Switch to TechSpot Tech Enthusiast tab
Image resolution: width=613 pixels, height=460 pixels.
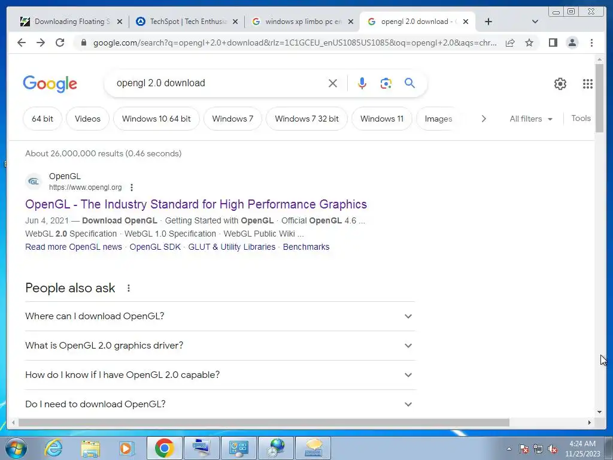coord(187,22)
